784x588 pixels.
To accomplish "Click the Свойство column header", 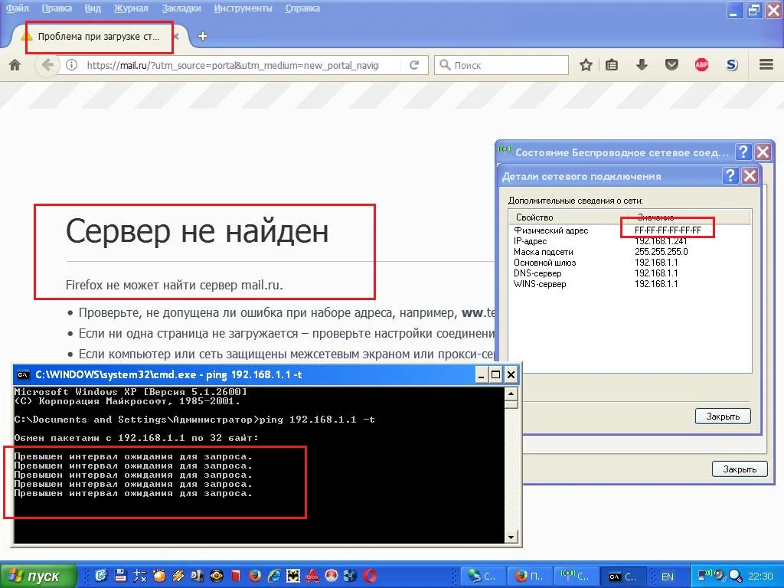I will (569, 217).
